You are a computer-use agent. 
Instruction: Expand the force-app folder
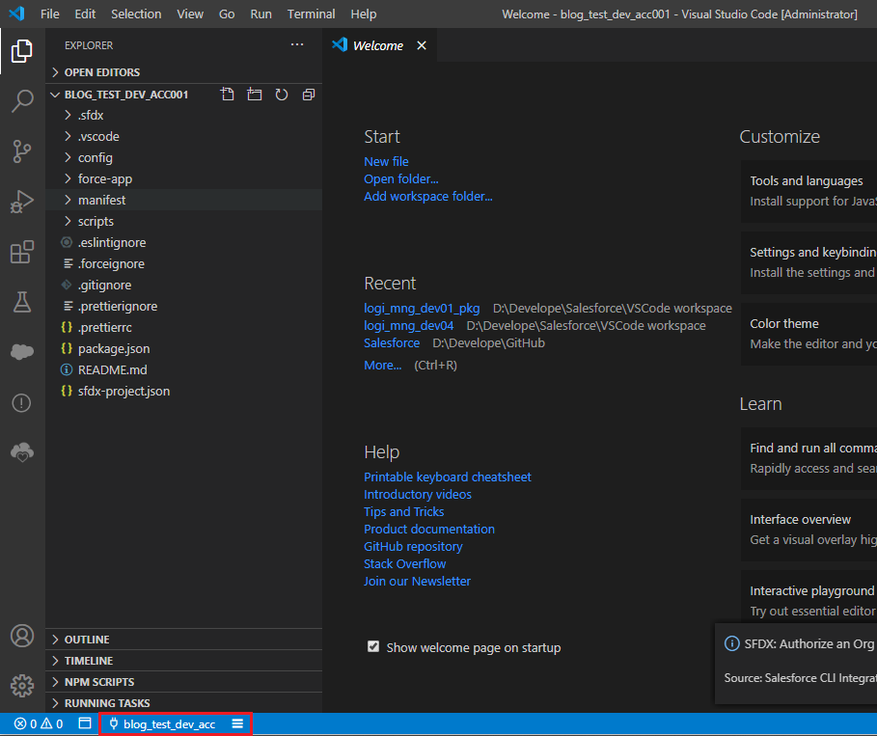(x=183, y=179)
